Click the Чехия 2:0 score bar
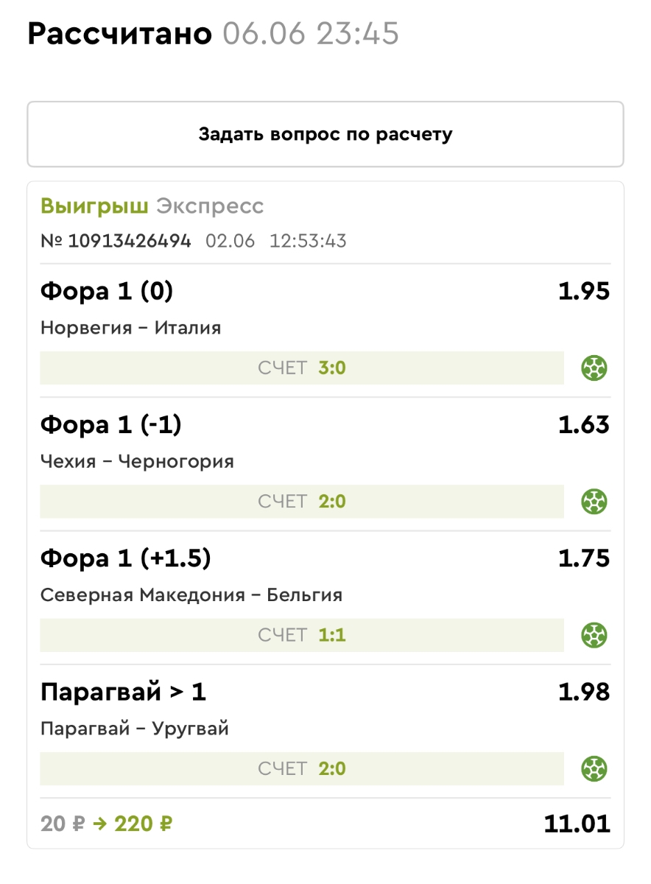 pyautogui.click(x=302, y=502)
